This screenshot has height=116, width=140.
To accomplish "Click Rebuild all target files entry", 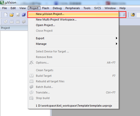I will click(73, 81).
